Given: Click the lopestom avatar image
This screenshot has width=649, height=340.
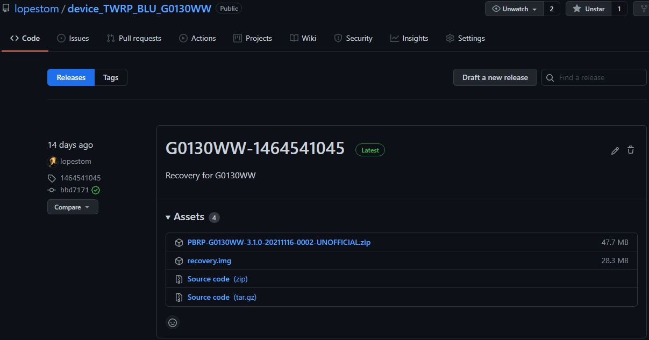Looking at the screenshot, I should pos(52,162).
